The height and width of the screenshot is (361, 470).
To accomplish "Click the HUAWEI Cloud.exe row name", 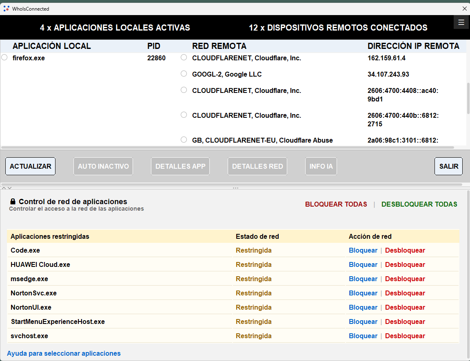I will (x=40, y=264).
